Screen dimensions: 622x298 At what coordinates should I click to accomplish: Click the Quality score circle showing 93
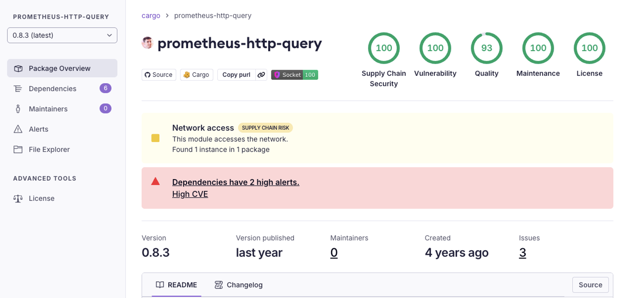point(487,48)
